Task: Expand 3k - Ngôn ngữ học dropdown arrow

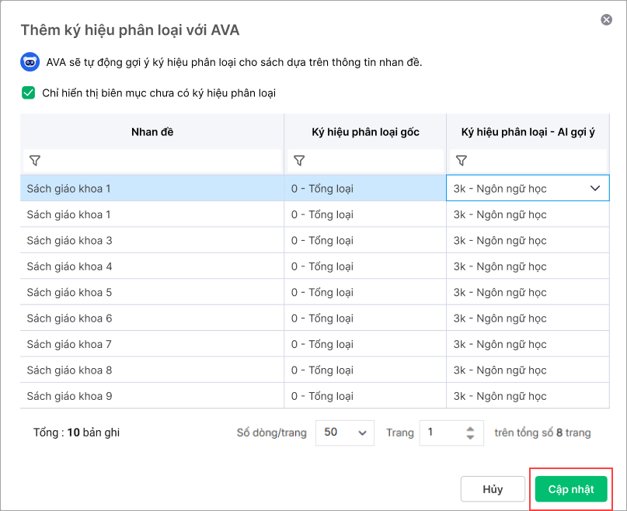Action: tap(595, 188)
